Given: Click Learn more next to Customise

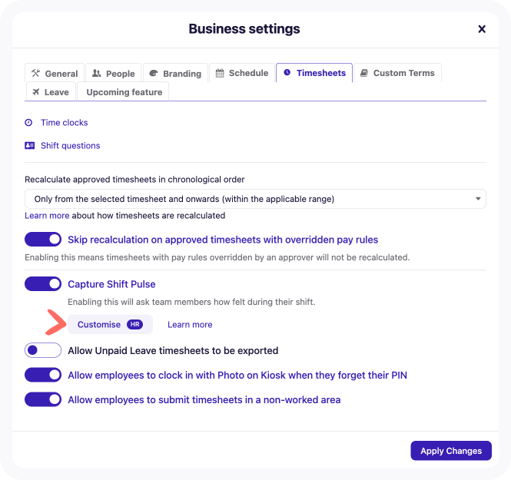Looking at the screenshot, I should 190,324.
